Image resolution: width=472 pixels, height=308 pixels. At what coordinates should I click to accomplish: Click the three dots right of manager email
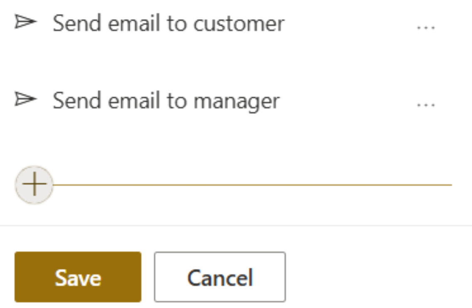[x=426, y=105]
